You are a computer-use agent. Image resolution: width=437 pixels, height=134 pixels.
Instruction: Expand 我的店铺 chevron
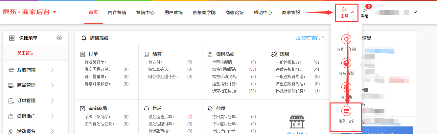pos(53,70)
